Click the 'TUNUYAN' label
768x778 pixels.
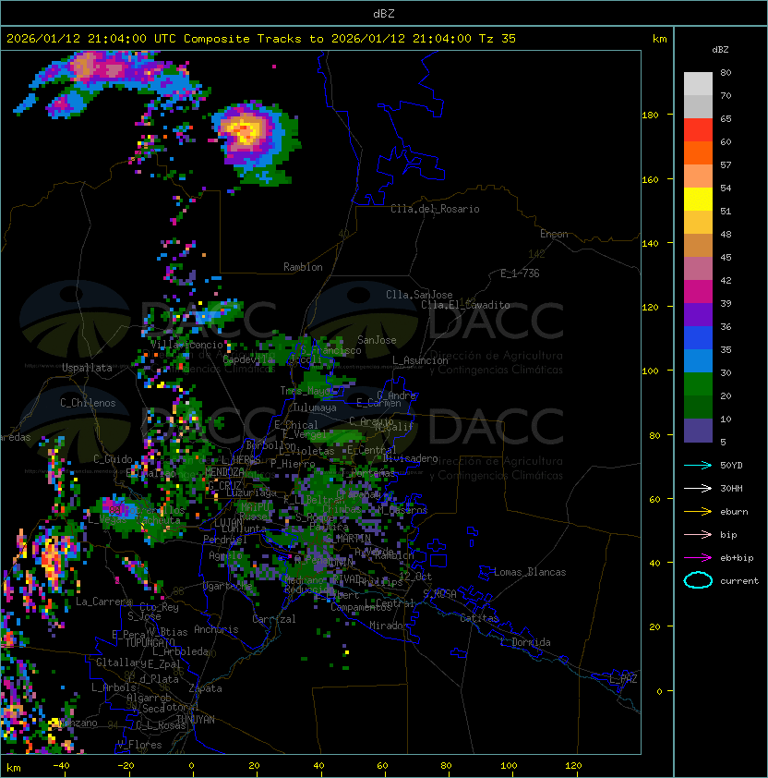pyautogui.click(x=196, y=720)
